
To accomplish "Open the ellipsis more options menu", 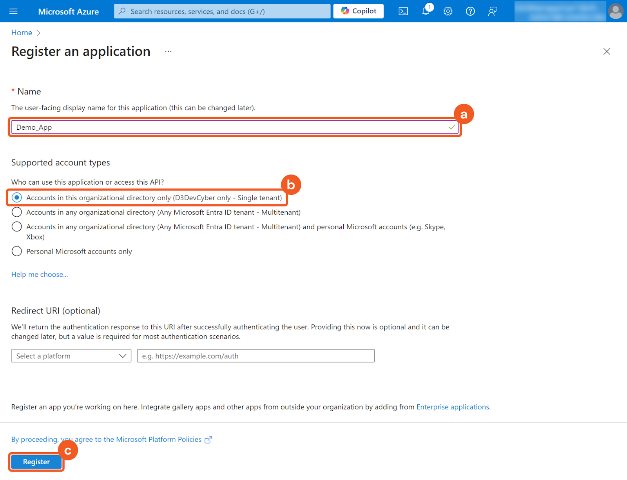I will pyautogui.click(x=168, y=52).
